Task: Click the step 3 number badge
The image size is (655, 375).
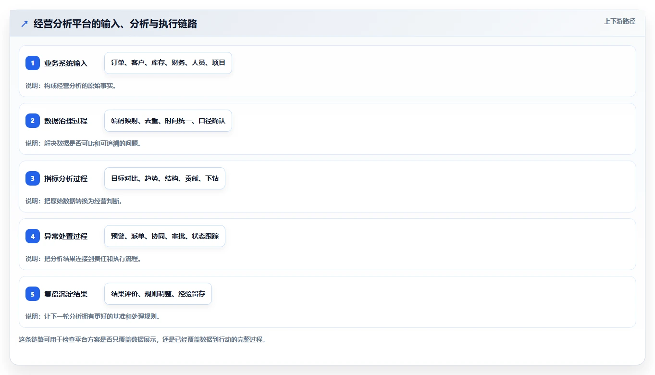Action: [33, 178]
